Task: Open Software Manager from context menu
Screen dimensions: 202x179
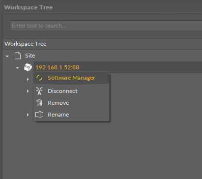Action: pos(71,78)
